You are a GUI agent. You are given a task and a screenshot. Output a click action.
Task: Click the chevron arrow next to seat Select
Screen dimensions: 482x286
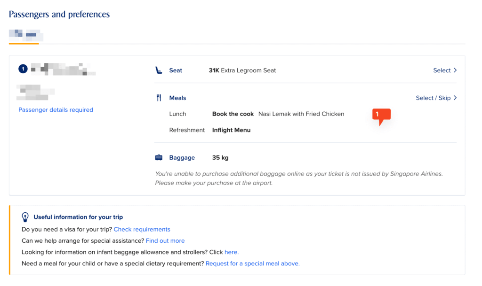tap(455, 70)
